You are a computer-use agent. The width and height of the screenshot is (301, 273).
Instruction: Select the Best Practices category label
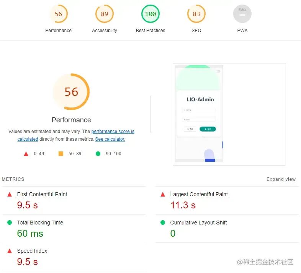point(150,31)
